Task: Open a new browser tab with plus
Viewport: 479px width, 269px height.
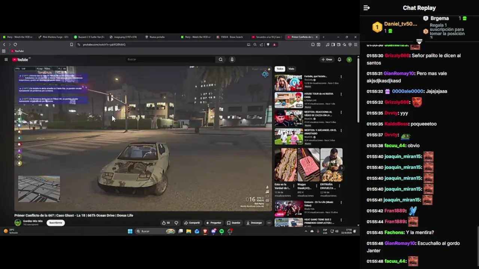Action: click(323, 37)
